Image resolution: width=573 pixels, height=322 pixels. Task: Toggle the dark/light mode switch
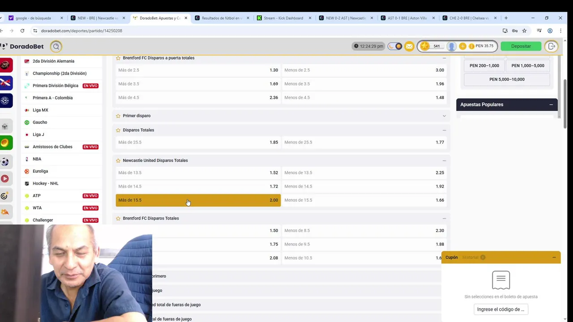click(x=395, y=46)
